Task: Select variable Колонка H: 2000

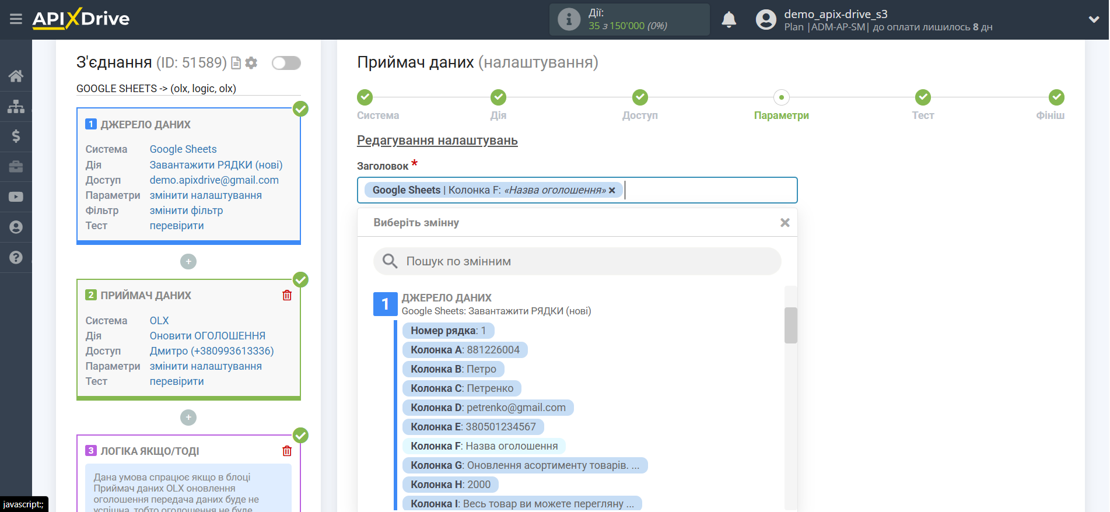Action: click(x=450, y=485)
